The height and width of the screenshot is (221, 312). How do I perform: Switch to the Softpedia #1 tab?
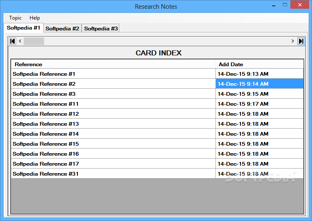[x=23, y=27]
